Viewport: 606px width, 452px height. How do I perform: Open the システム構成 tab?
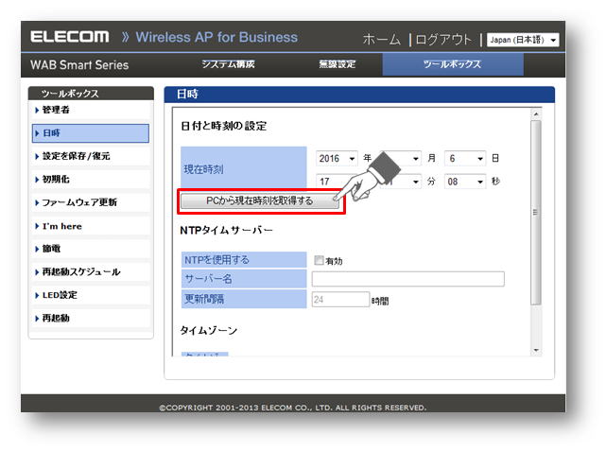[228, 64]
